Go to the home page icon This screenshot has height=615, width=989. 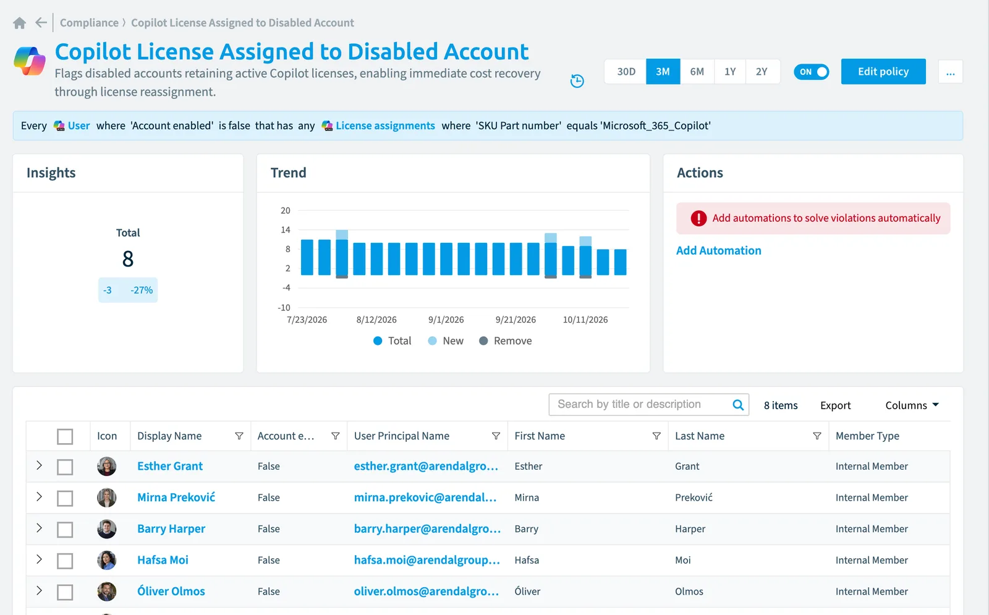(20, 23)
